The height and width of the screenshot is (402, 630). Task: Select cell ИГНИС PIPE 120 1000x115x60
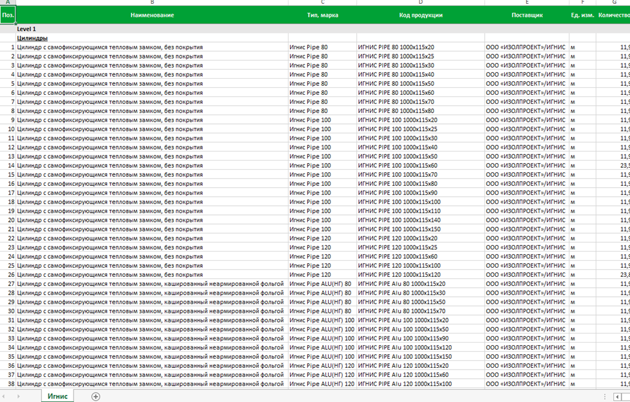[421, 257]
